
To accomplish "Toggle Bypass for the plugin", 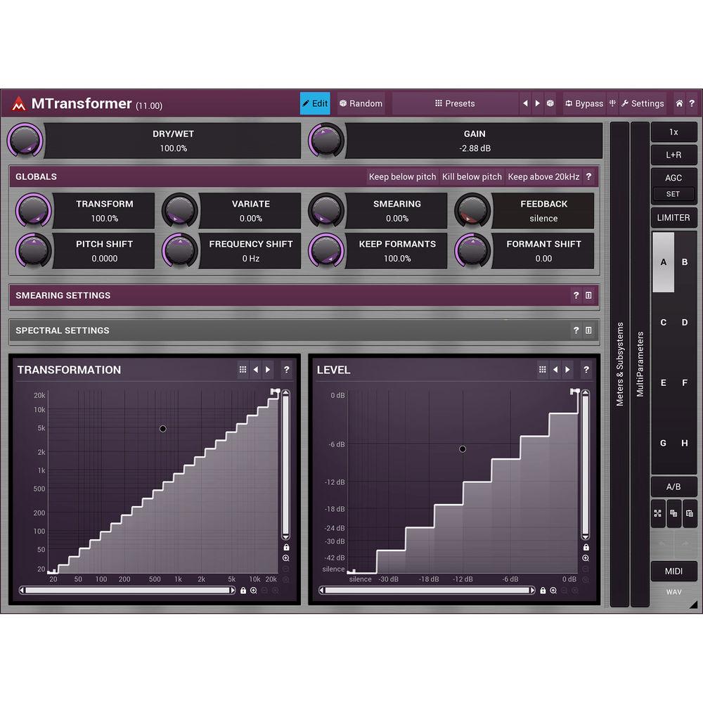I will 584,103.
